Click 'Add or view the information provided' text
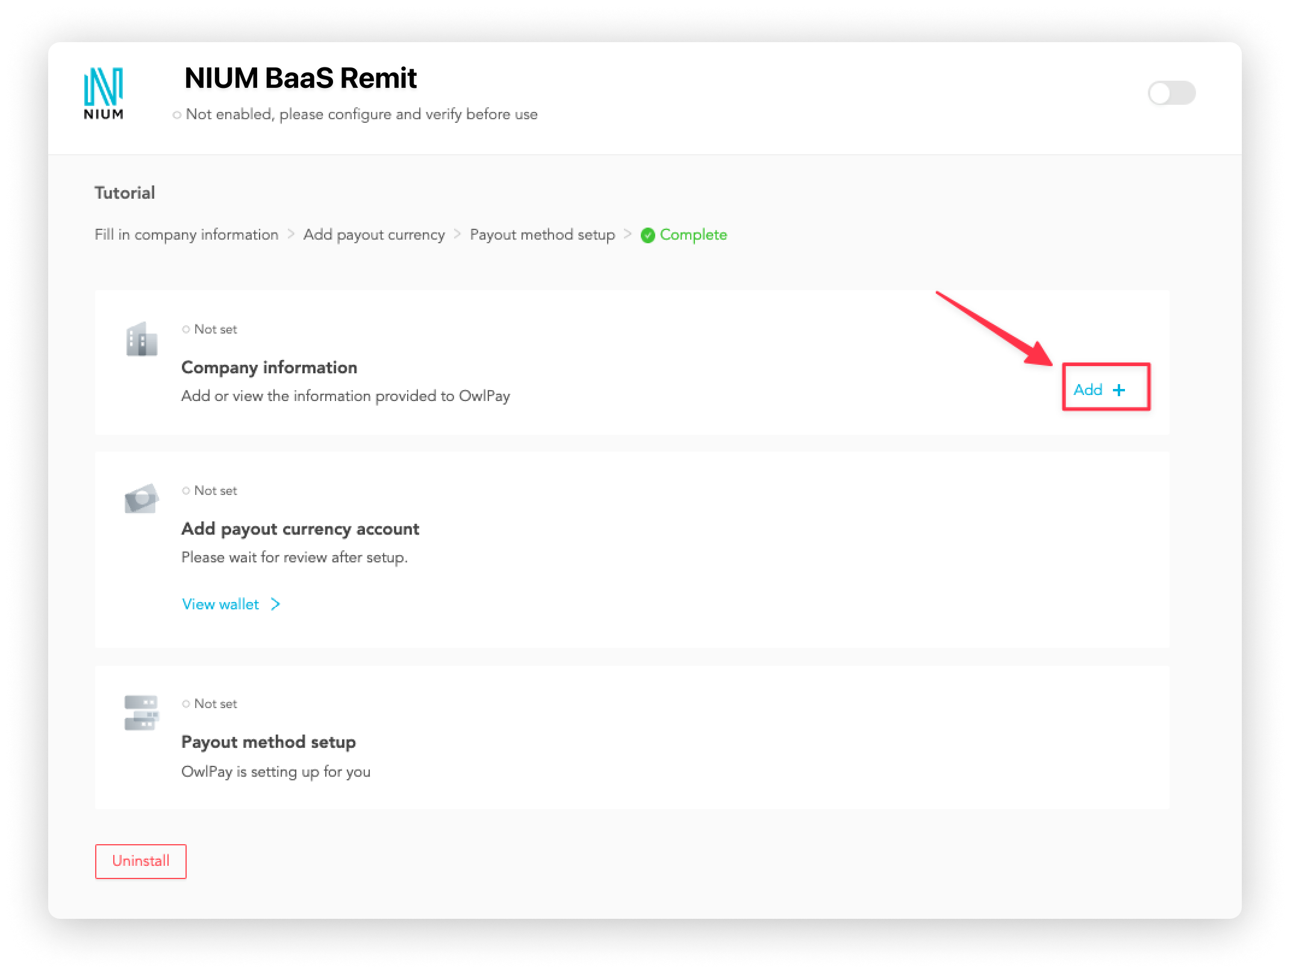The image size is (1290, 973). tap(346, 396)
